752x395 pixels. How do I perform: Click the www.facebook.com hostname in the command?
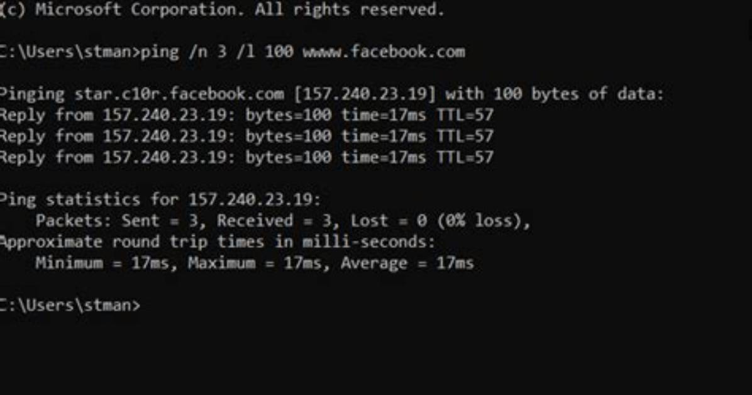(x=384, y=52)
